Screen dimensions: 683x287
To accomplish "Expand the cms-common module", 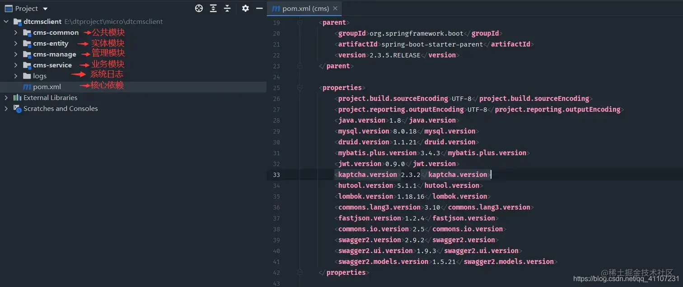I will (15, 32).
